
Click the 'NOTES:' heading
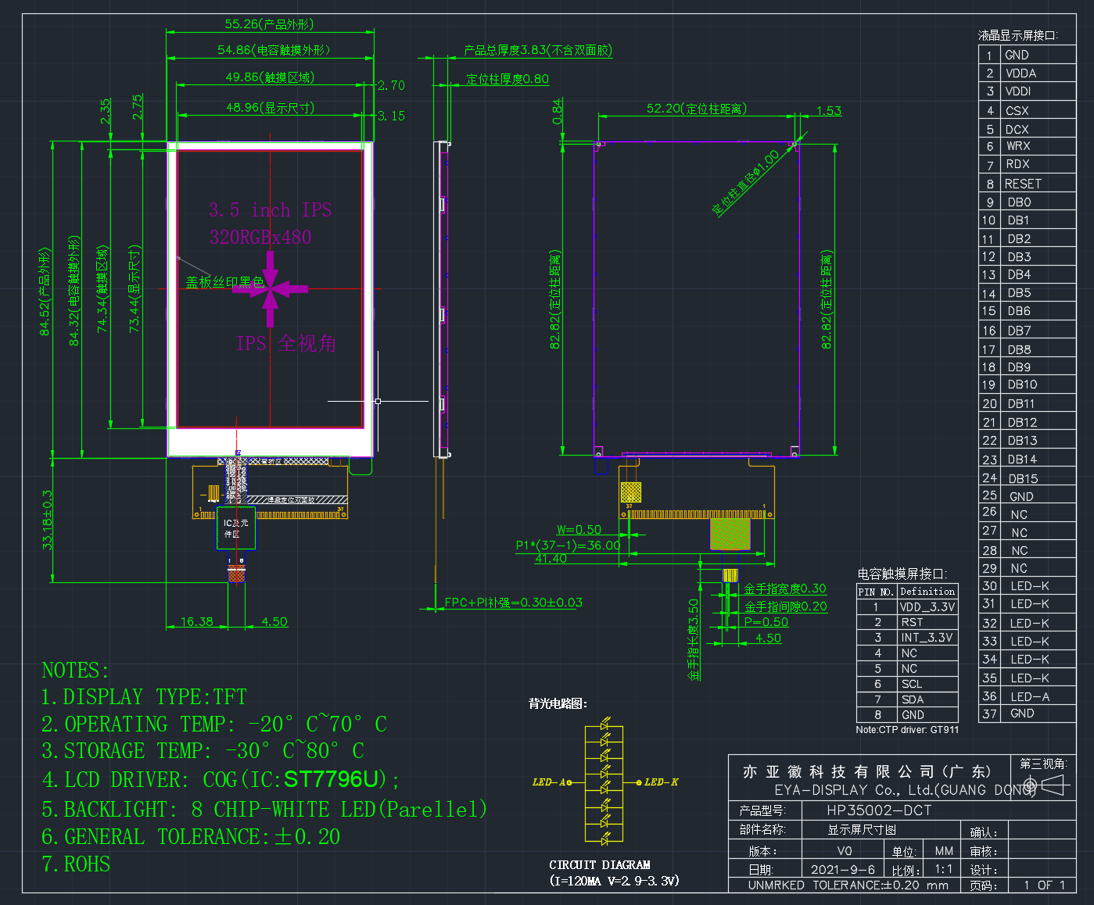(76, 671)
